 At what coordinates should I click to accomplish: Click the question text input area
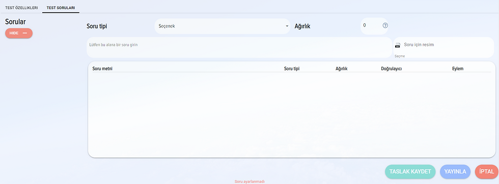click(239, 47)
